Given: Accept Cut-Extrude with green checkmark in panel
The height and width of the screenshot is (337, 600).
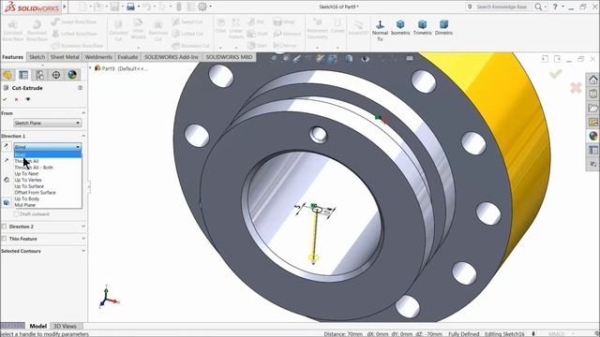Looking at the screenshot, I should 5,99.
